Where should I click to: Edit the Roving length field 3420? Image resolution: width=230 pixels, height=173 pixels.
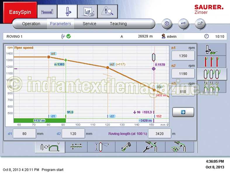coord(160,133)
